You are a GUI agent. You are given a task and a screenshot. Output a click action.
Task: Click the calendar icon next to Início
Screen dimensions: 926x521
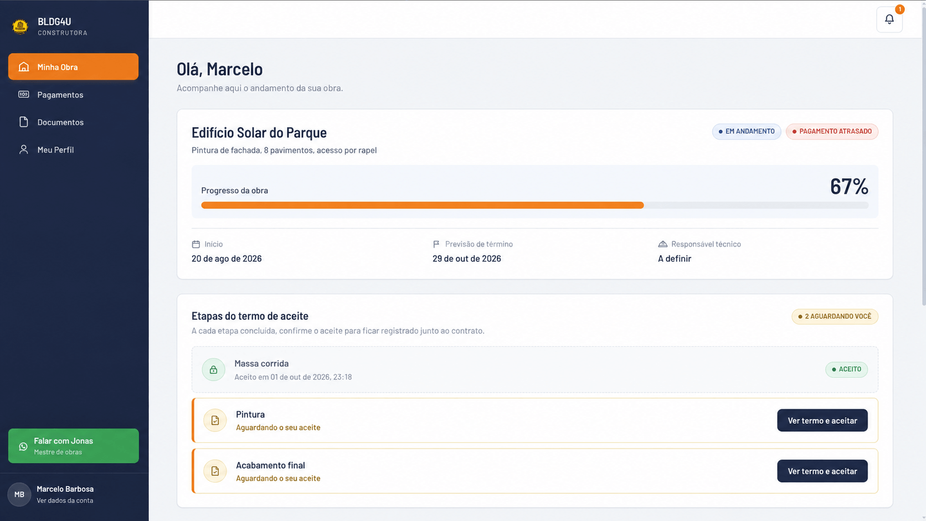196,244
